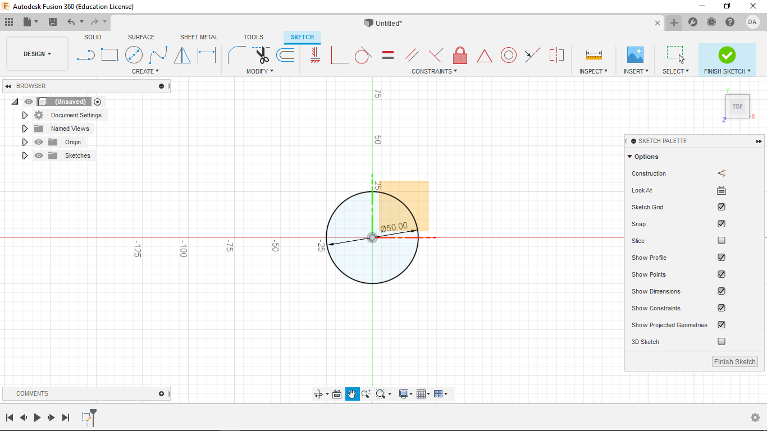Apply Tangent constraint
This screenshot has width=767, height=431.
[x=363, y=55]
